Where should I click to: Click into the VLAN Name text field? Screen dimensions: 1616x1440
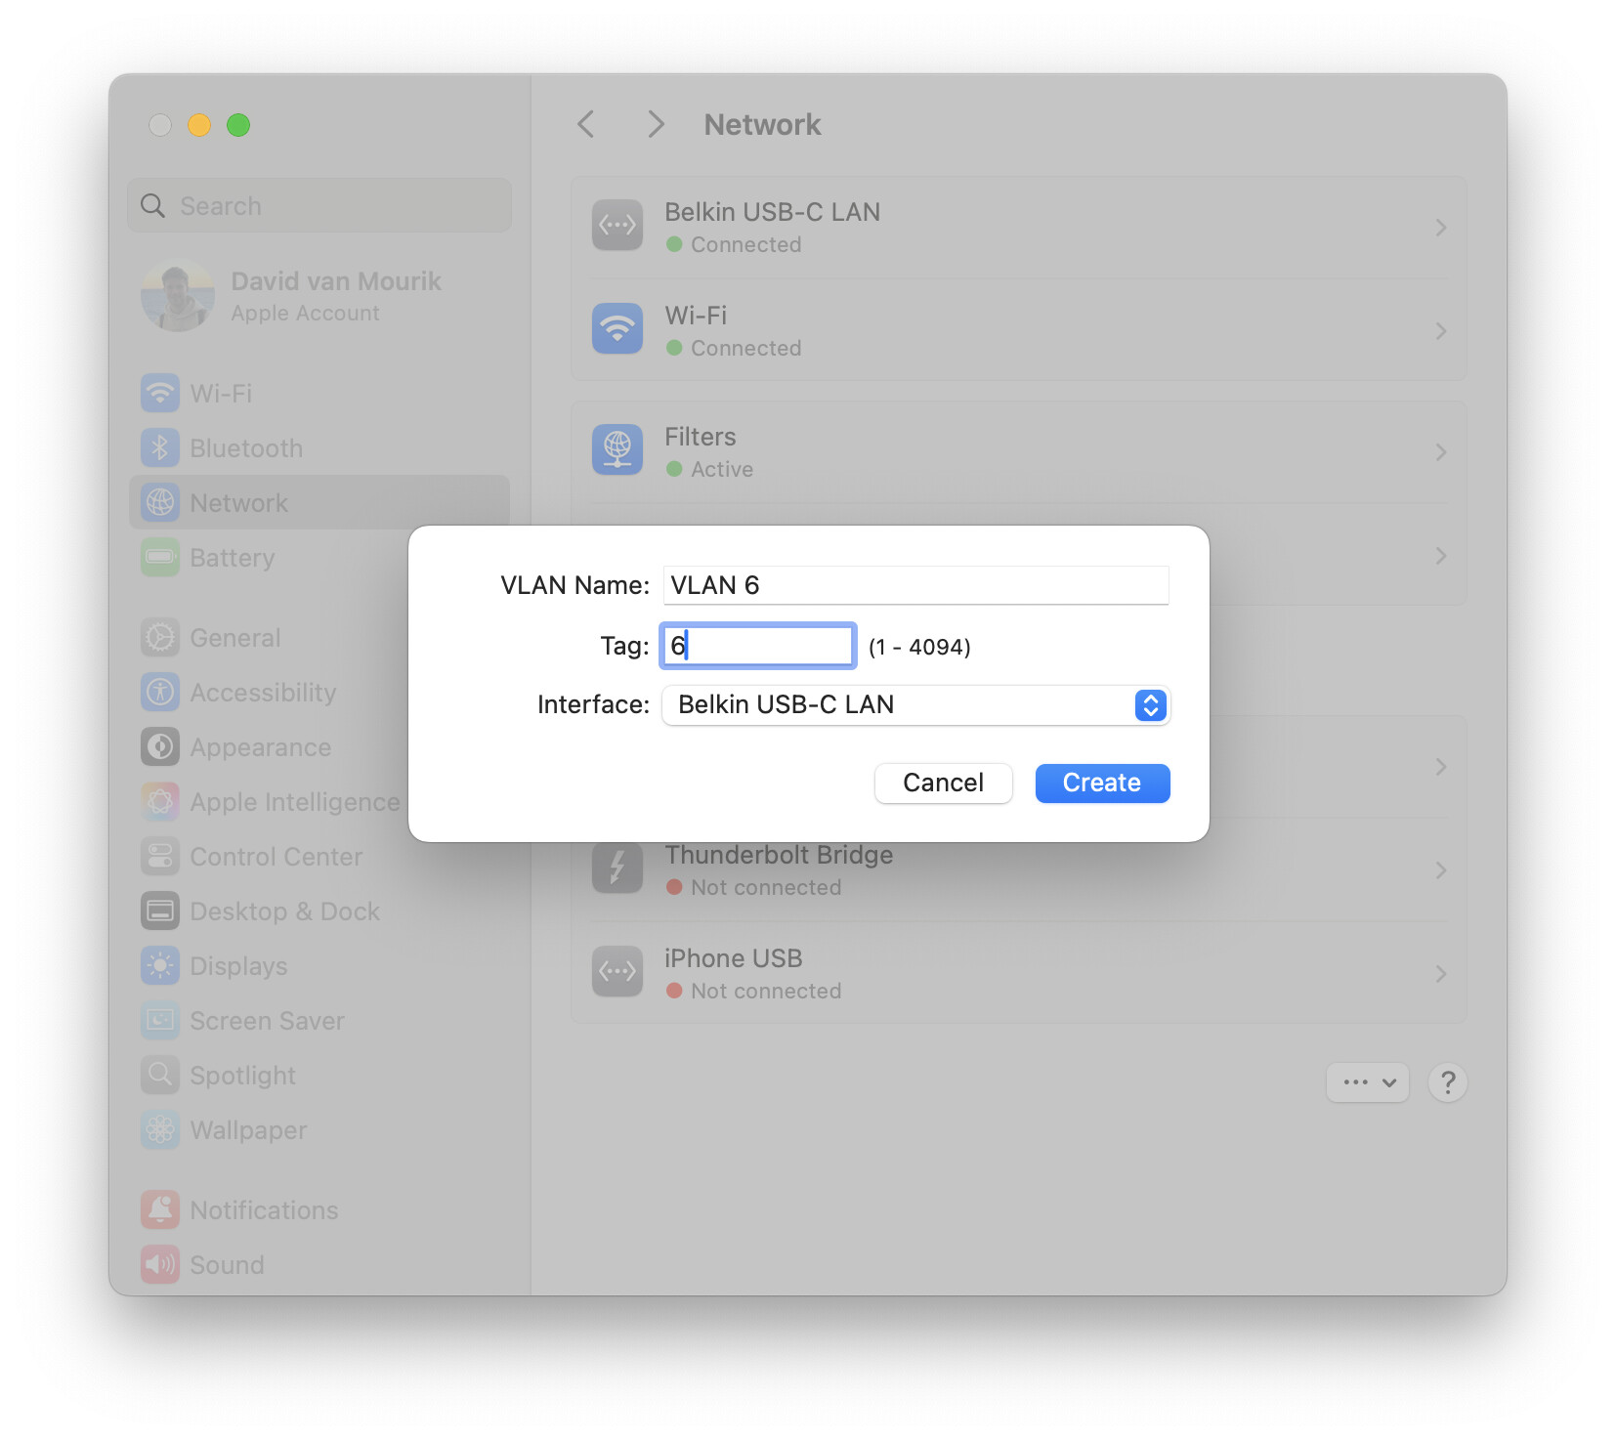pos(914,585)
